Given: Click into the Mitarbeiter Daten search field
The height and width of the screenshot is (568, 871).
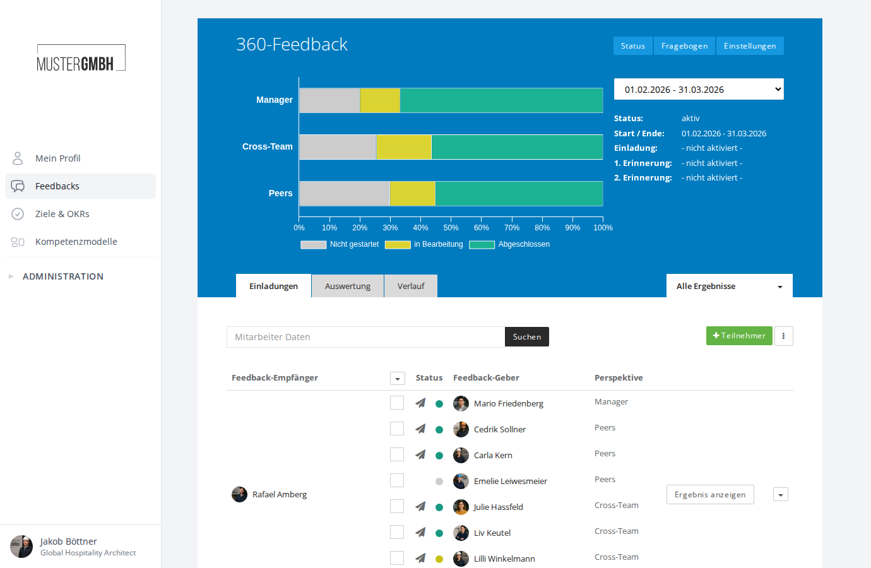Looking at the screenshot, I should 366,337.
